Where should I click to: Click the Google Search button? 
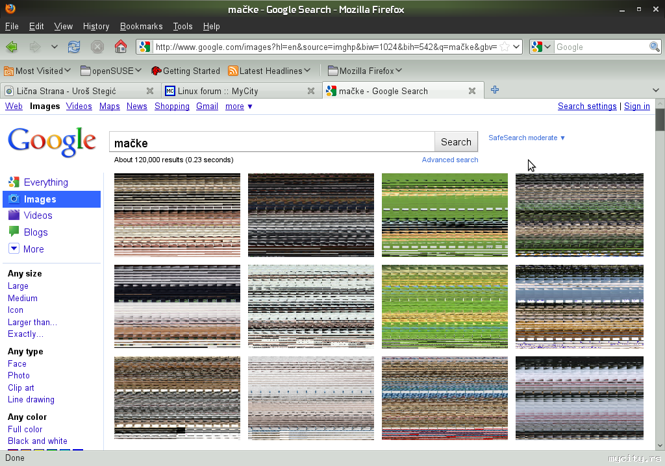click(456, 142)
